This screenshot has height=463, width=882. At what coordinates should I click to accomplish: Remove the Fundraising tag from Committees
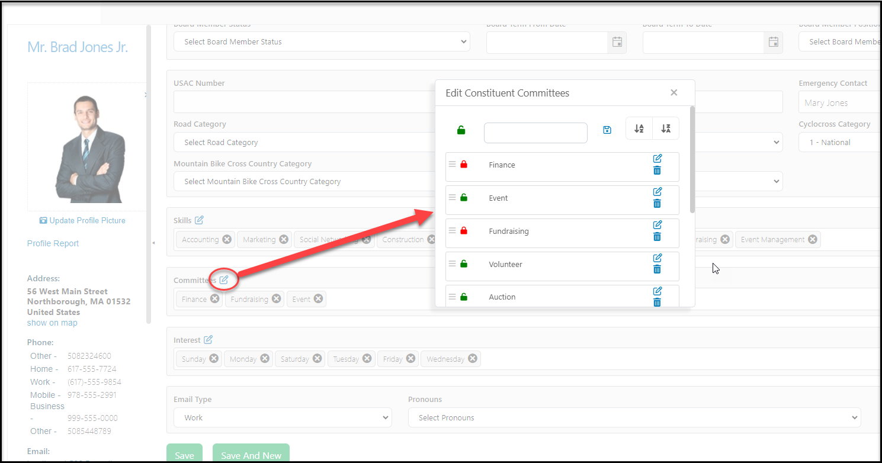point(277,299)
